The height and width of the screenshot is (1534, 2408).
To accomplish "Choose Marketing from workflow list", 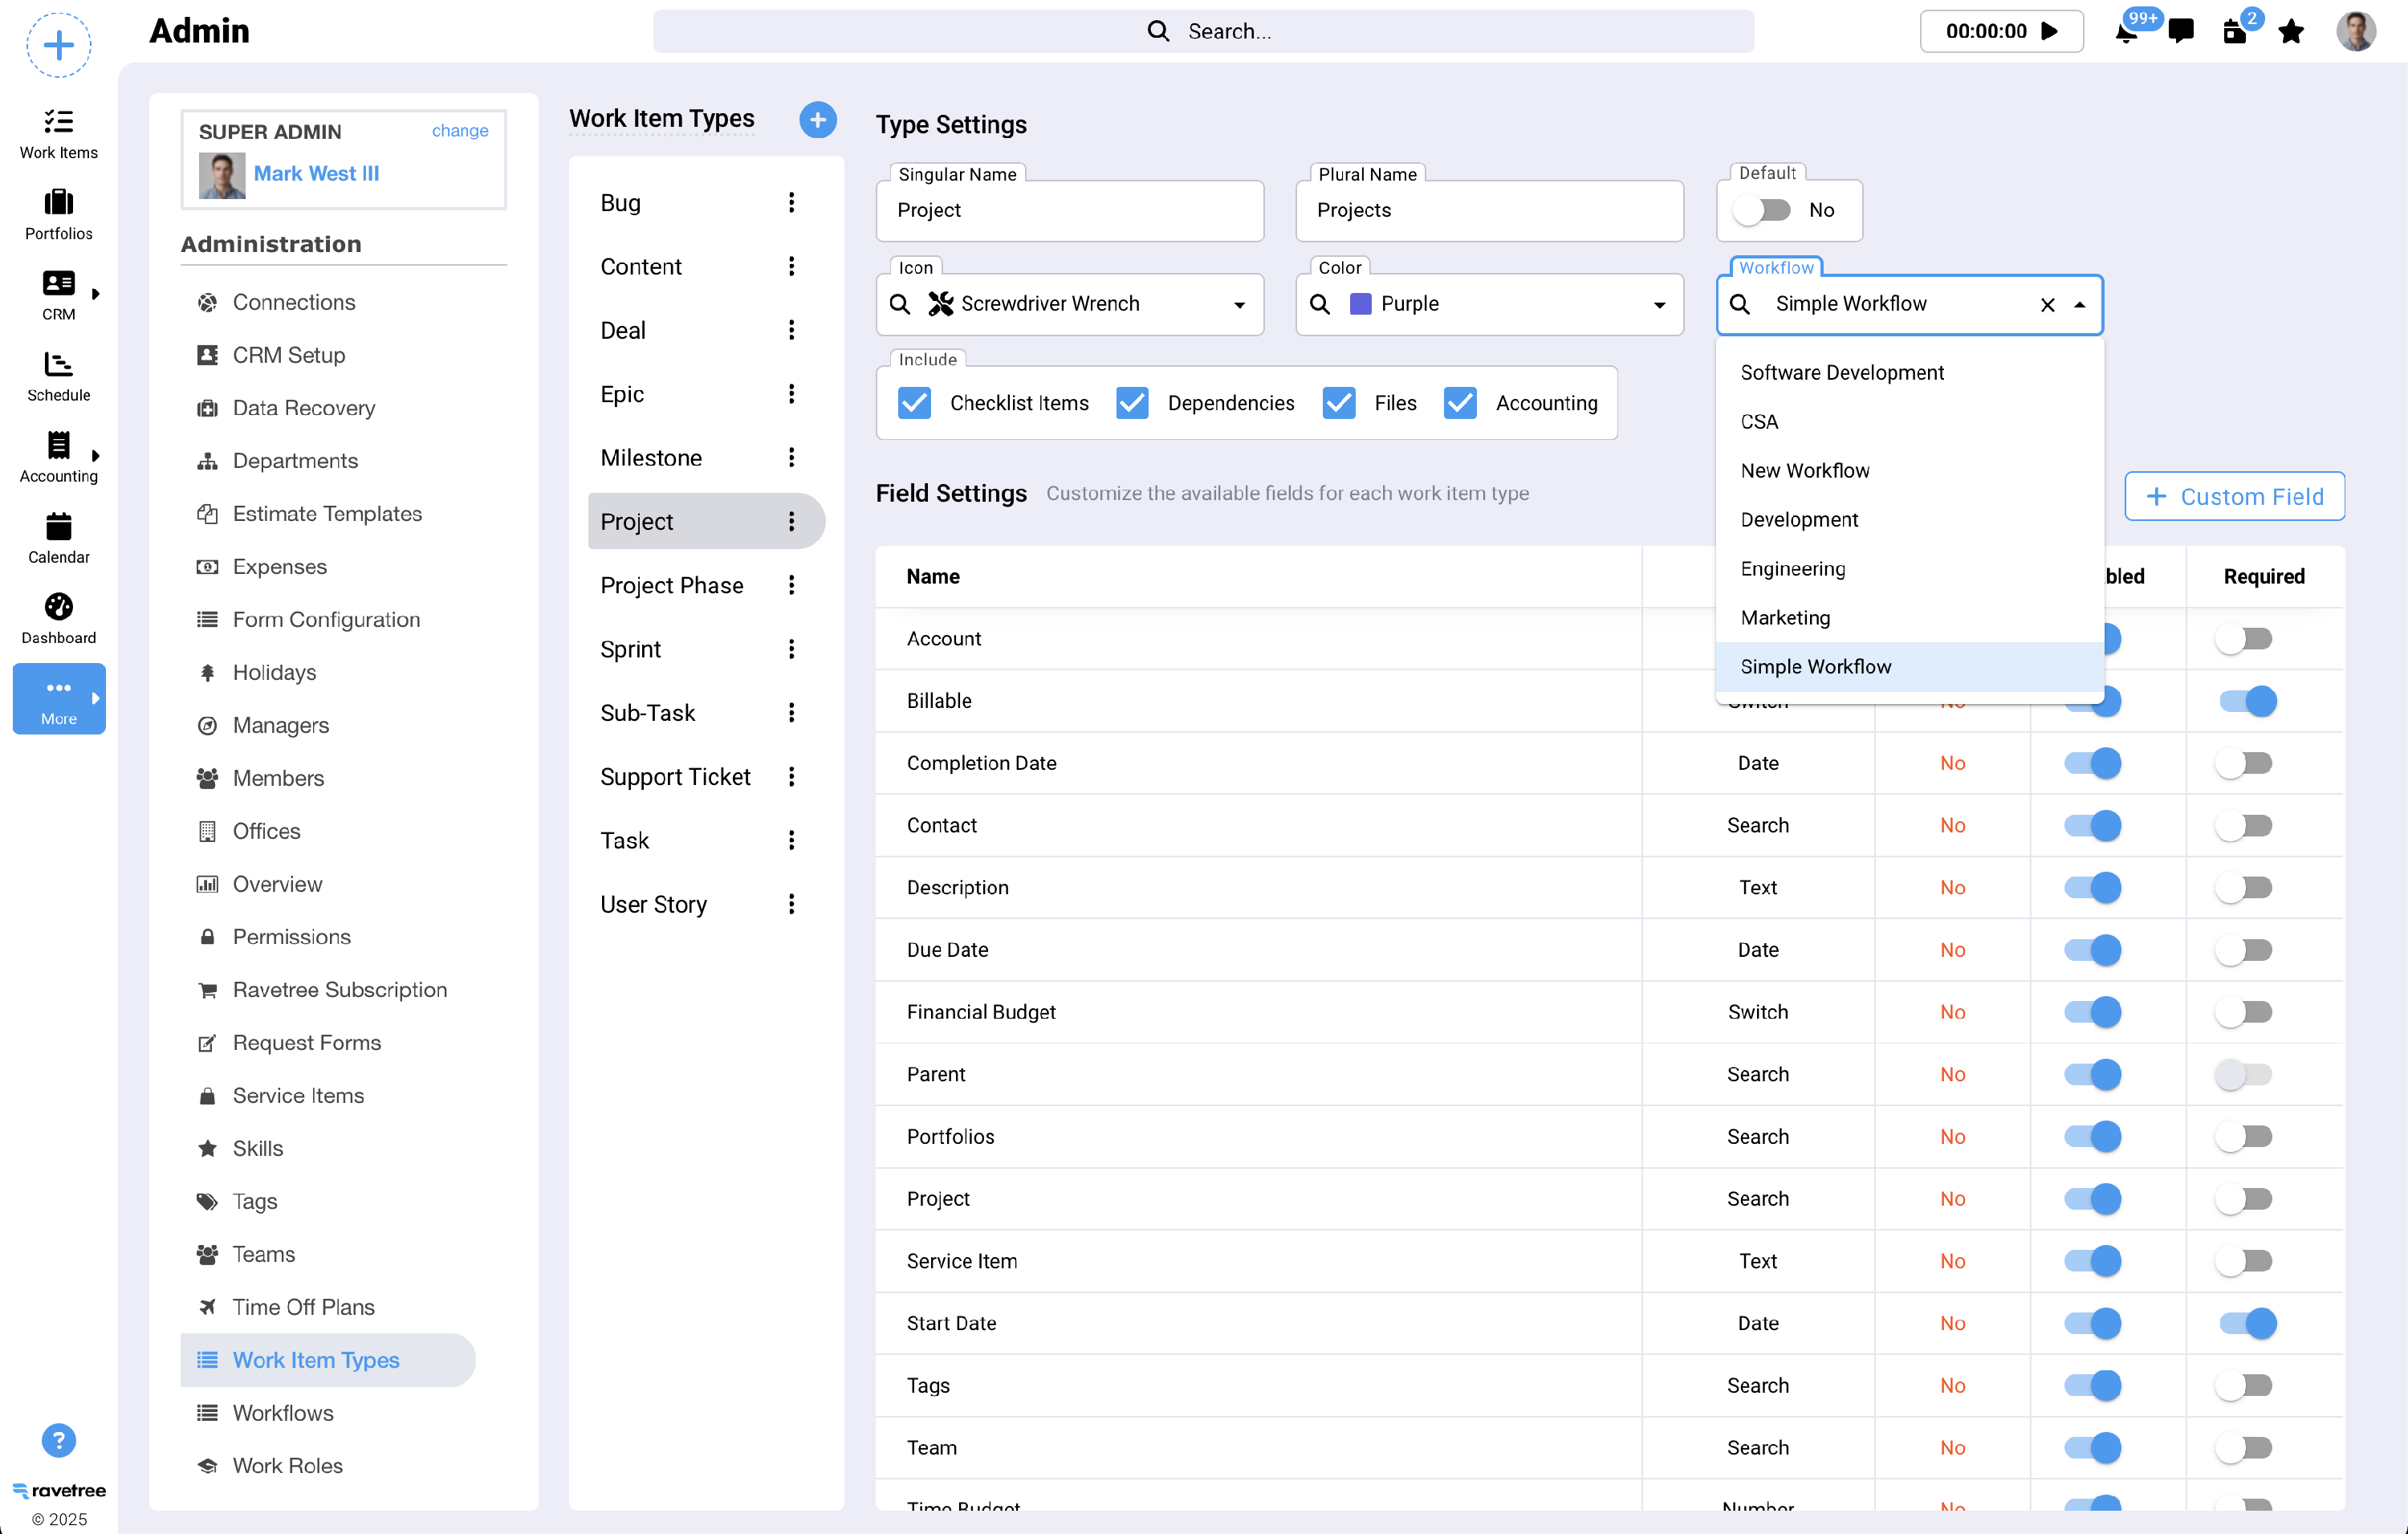I will click(1785, 617).
